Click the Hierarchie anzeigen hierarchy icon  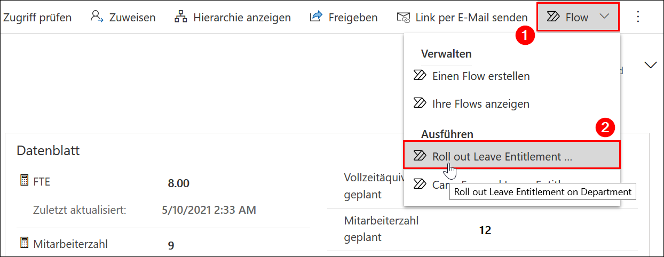coord(181,17)
